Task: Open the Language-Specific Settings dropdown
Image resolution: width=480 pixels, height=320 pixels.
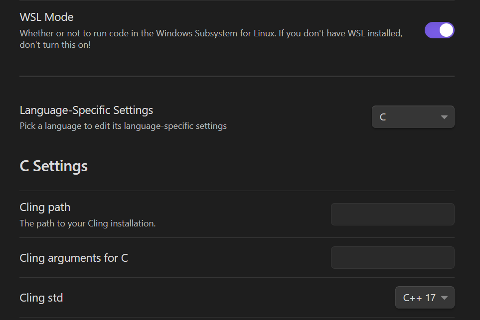Action: tap(413, 117)
